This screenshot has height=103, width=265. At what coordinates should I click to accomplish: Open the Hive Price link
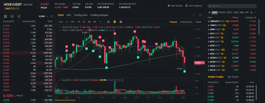click(28, 4)
